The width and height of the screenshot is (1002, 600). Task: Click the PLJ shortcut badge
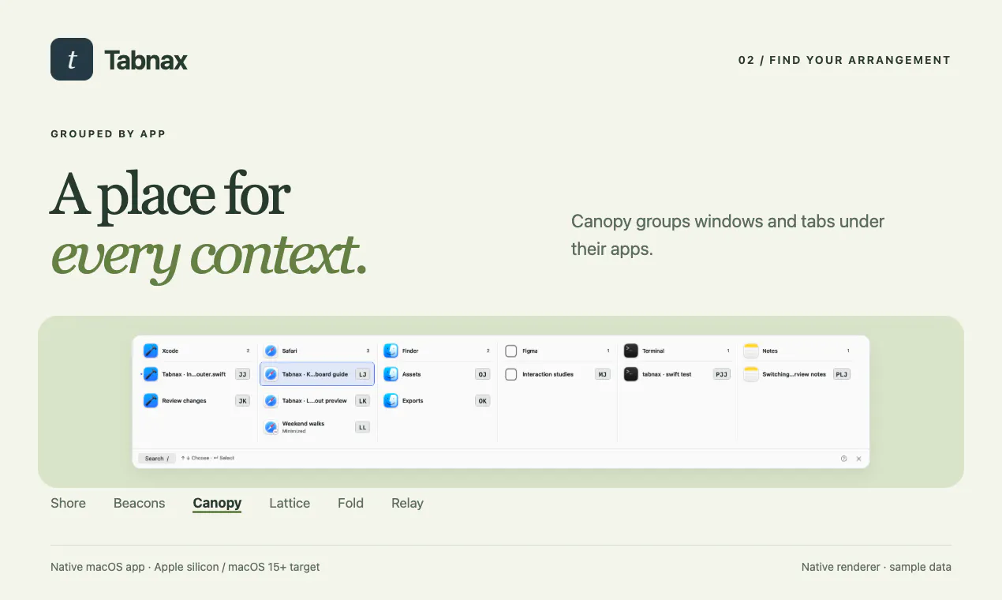pyautogui.click(x=841, y=374)
